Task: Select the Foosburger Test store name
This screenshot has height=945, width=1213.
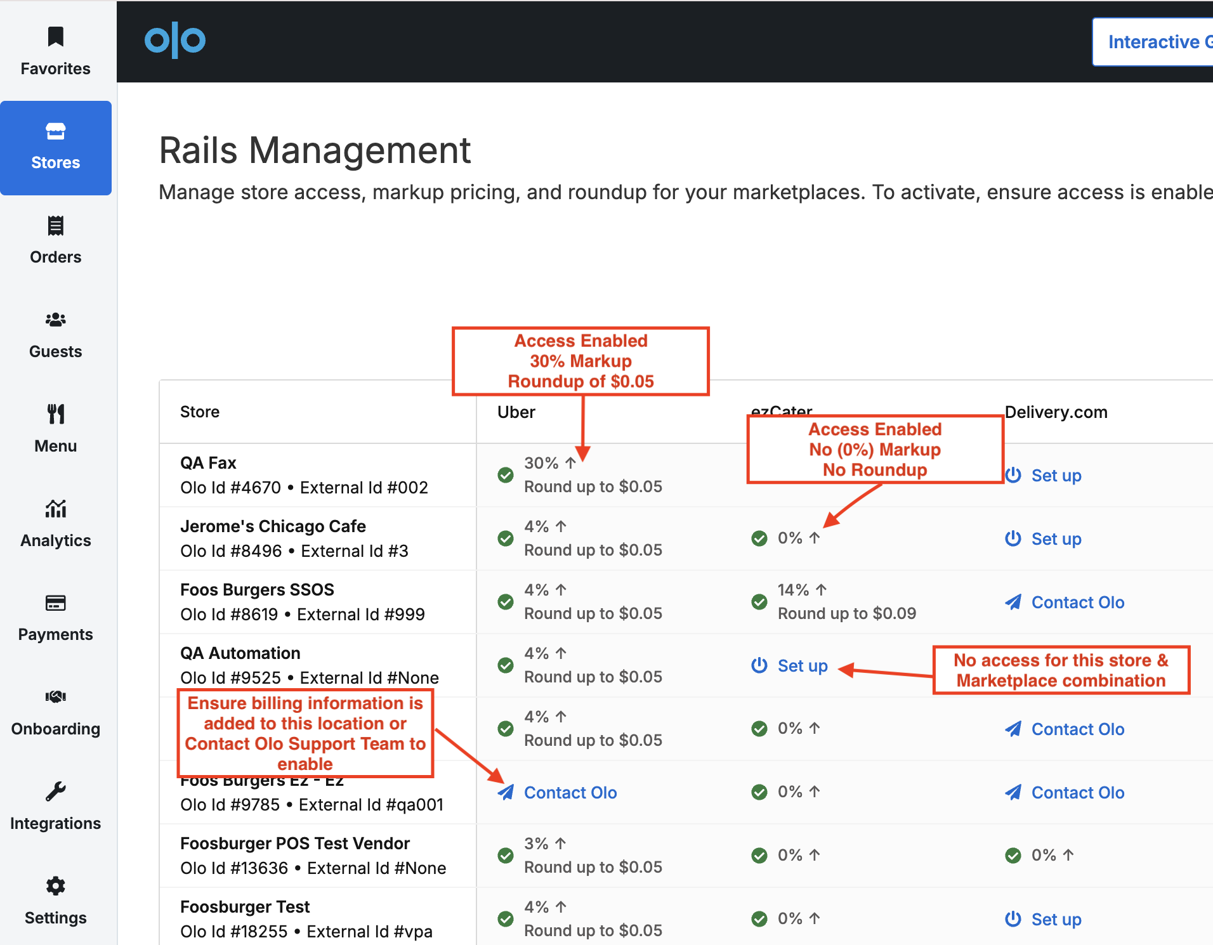Action: (x=245, y=906)
